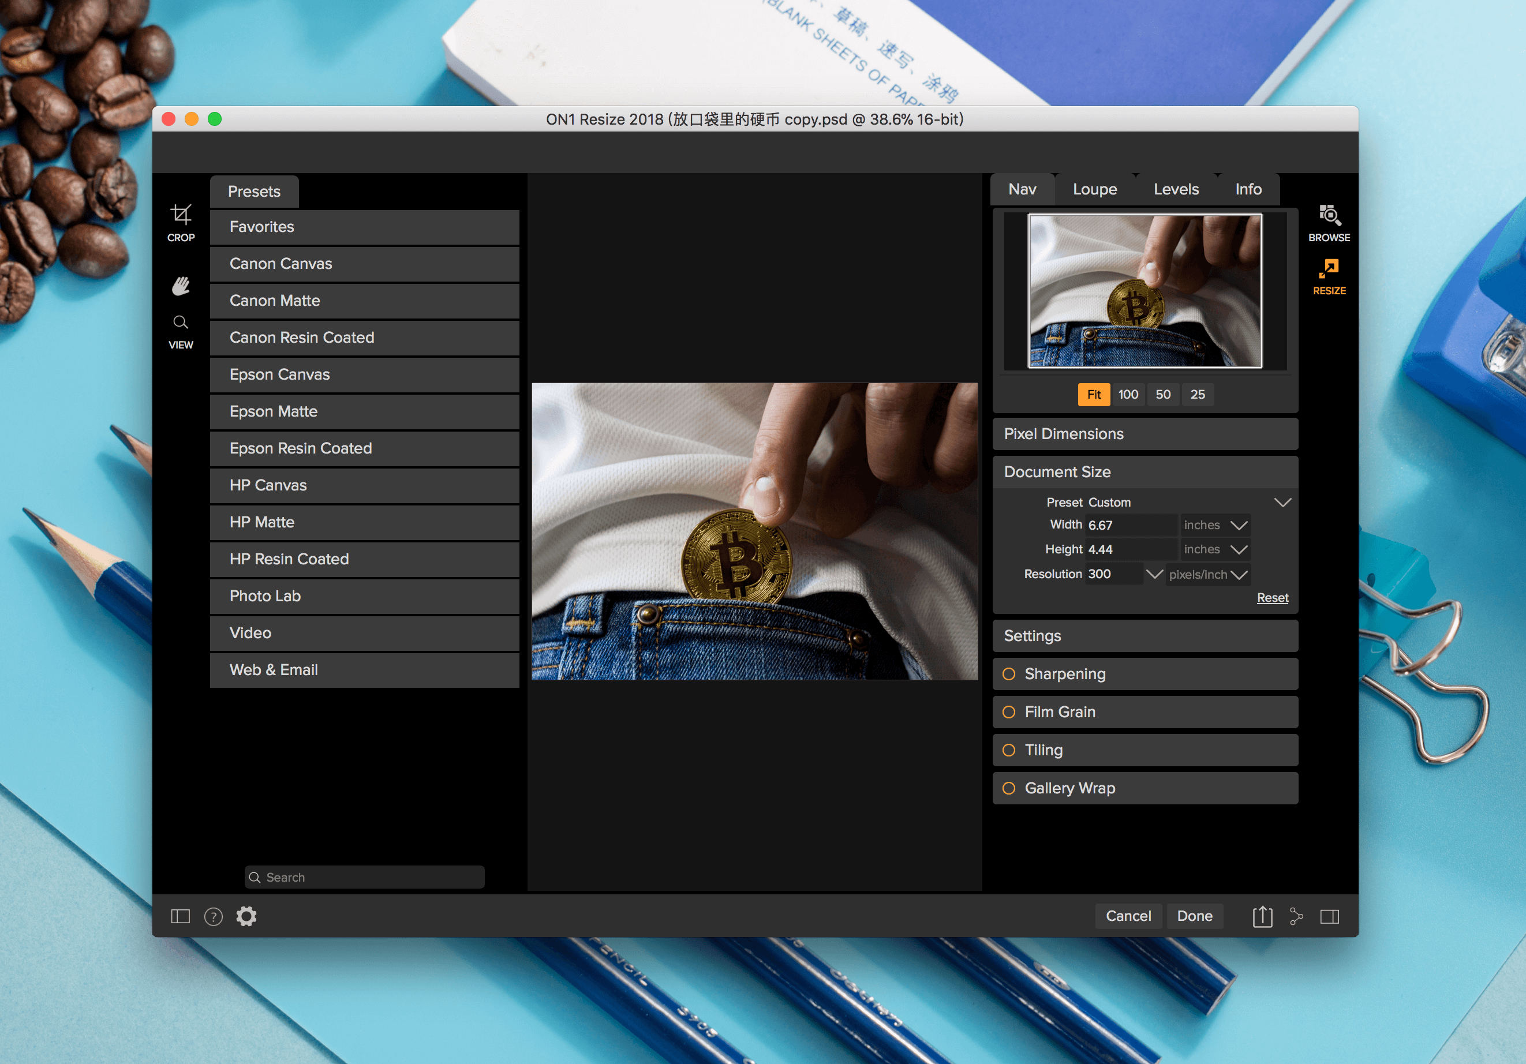Click the Resolution input field
The width and height of the screenshot is (1526, 1064).
(x=1114, y=574)
